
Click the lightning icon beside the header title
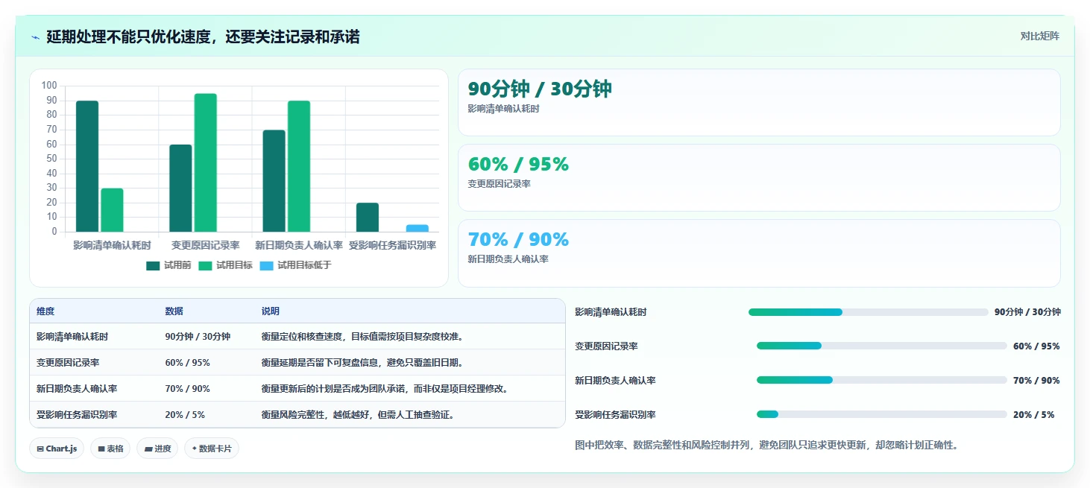pyautogui.click(x=35, y=37)
